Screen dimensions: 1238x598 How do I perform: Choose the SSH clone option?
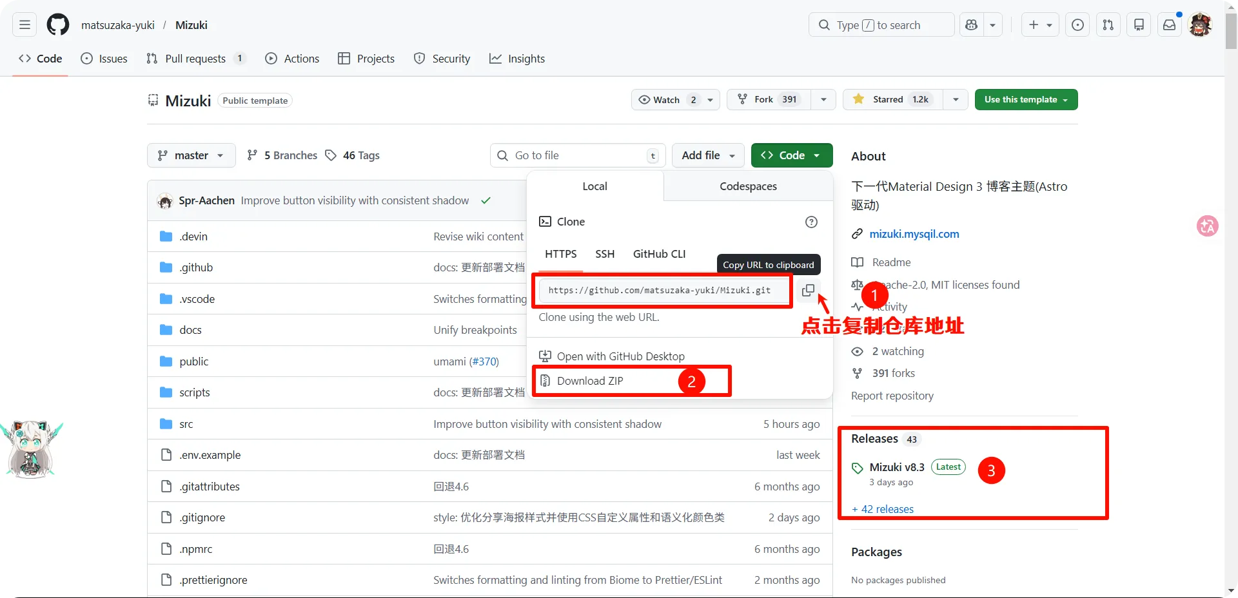pos(605,254)
